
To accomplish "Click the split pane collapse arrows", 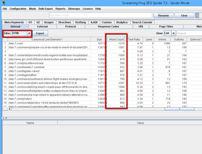I will coord(5,118).
